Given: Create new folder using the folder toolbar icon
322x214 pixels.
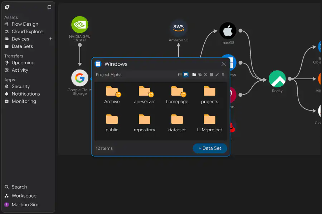Looking at the screenshot, I should (x=194, y=75).
